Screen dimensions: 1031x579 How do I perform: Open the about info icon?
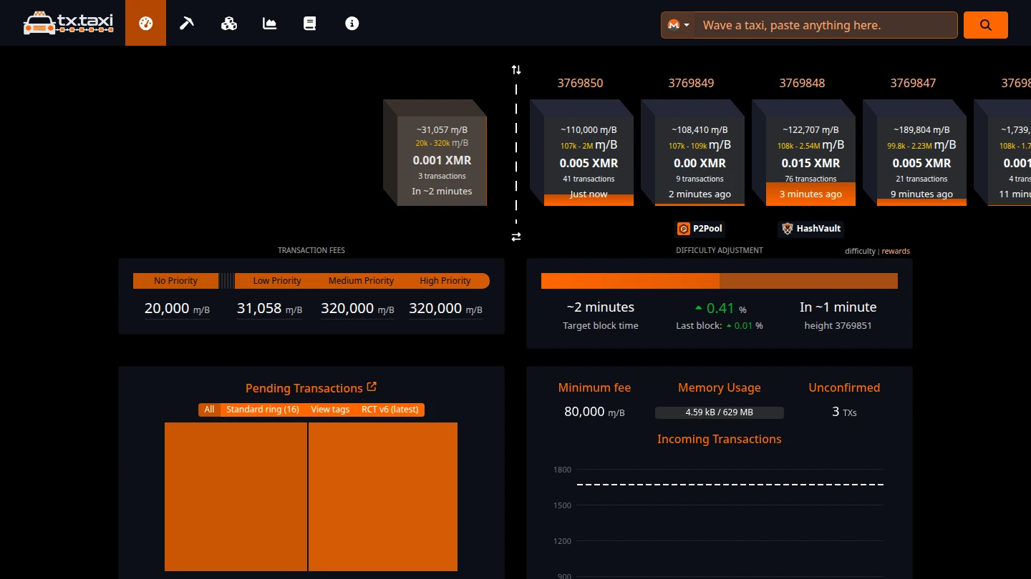click(352, 23)
